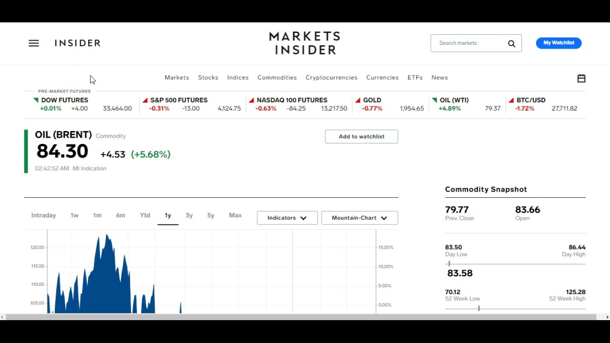This screenshot has width=610, height=343.
Task: Click the 83.50 Day Low value
Action: (x=453, y=247)
